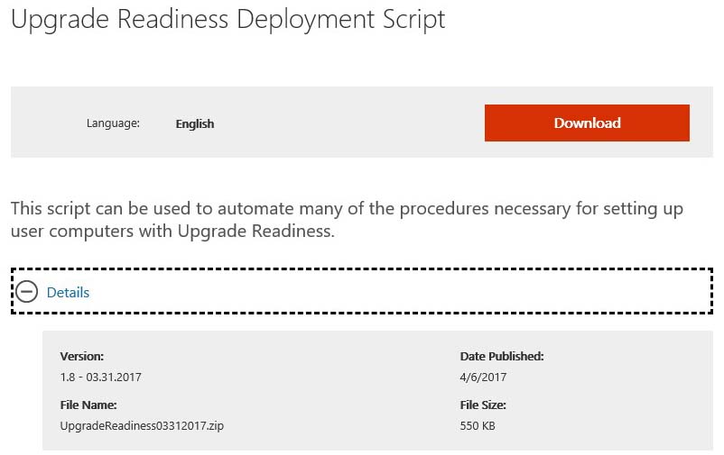Click the Details link text
Viewport: 724px width, 455px height.
[x=68, y=292]
